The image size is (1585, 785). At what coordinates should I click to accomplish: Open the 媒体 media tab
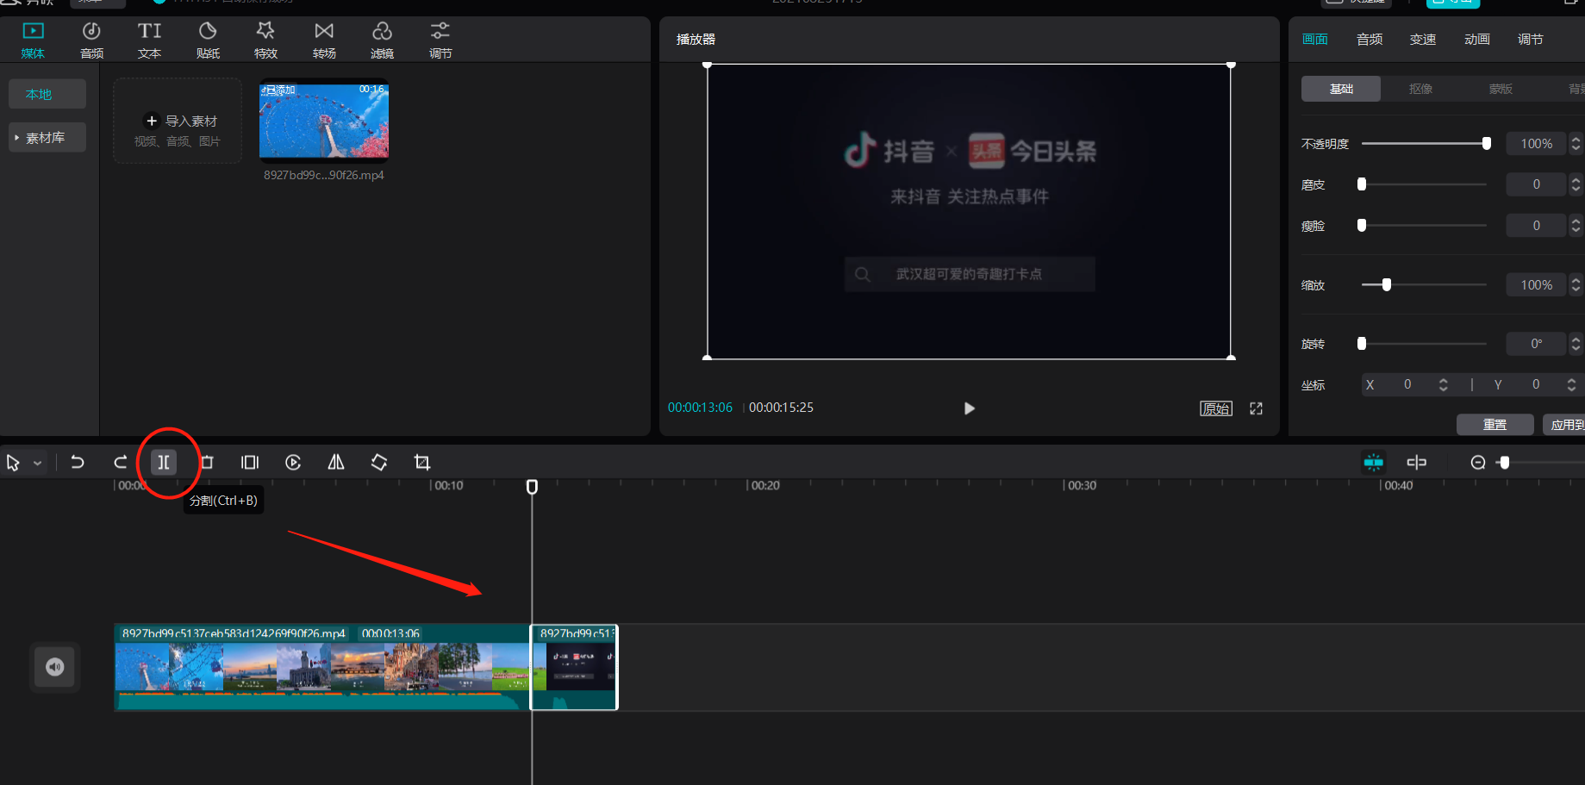[x=33, y=40]
